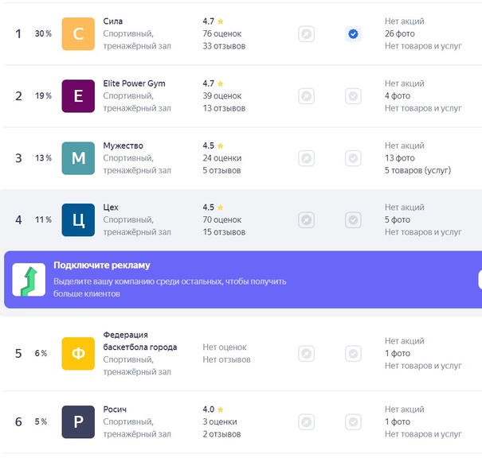Open the teal М avatar of Мужество

click(x=78, y=158)
